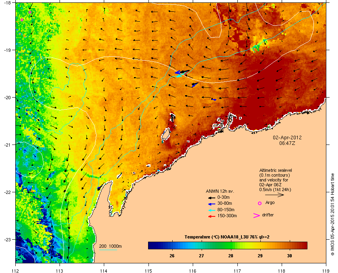
Task: Click the Temperature NOAA18_L3U colorbar title
Action: (x=227, y=237)
